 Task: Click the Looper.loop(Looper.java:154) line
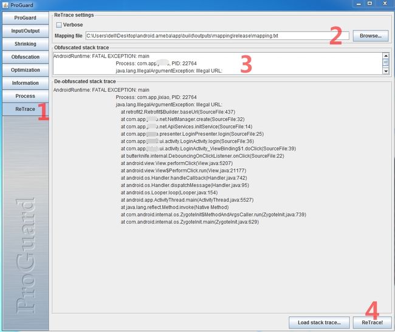click(x=169, y=192)
